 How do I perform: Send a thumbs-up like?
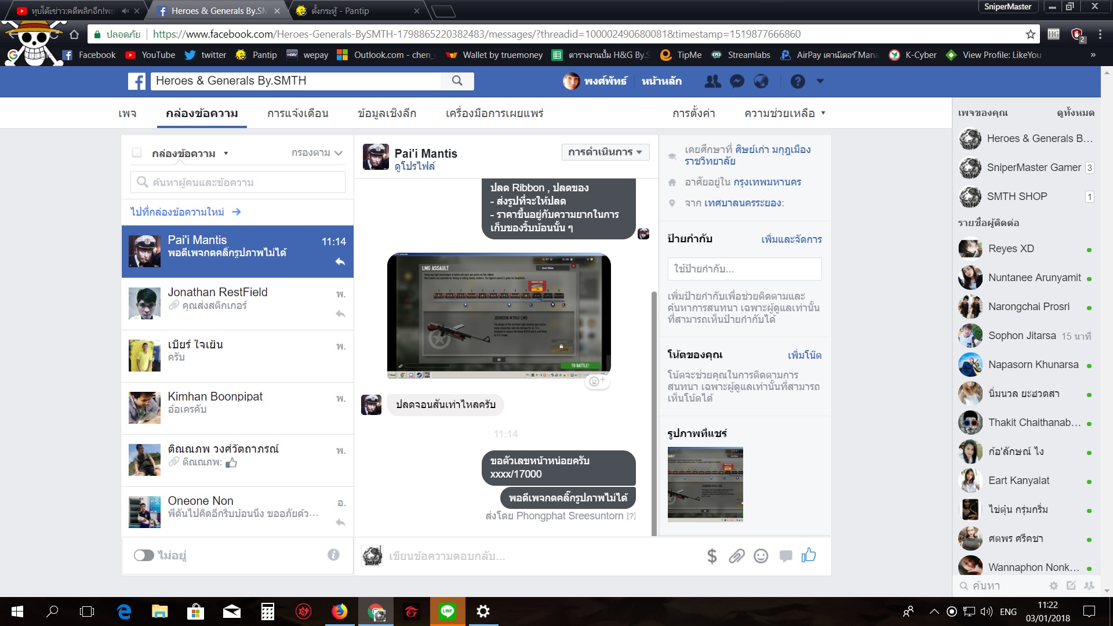(x=809, y=555)
